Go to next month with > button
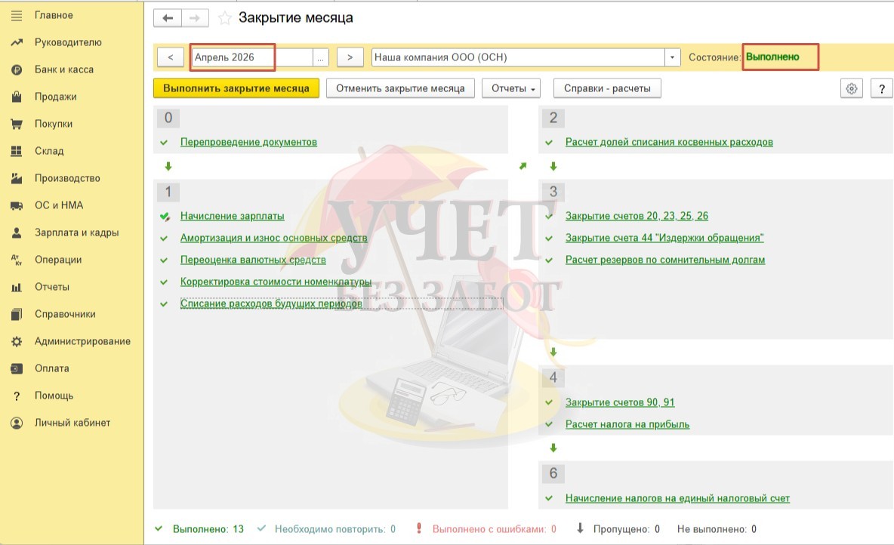The width and height of the screenshot is (894, 545). pos(350,57)
